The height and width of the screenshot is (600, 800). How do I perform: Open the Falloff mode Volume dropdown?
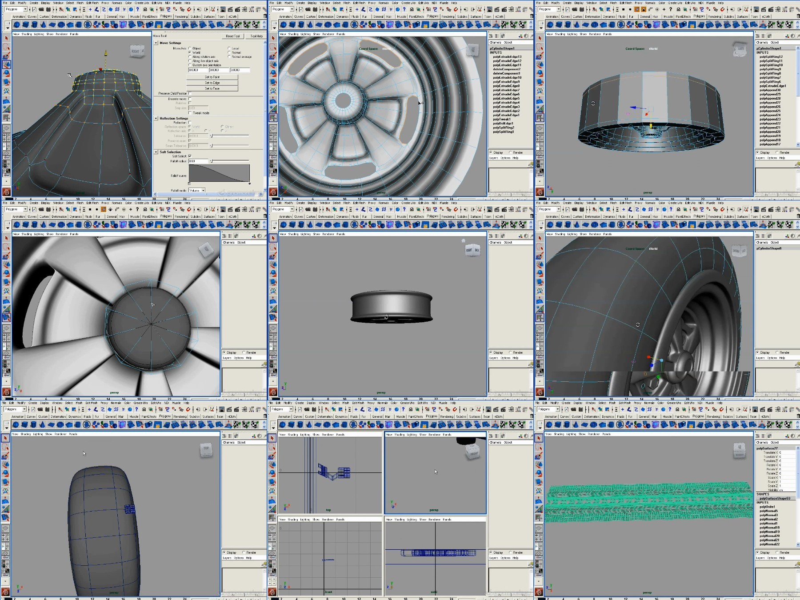[197, 190]
